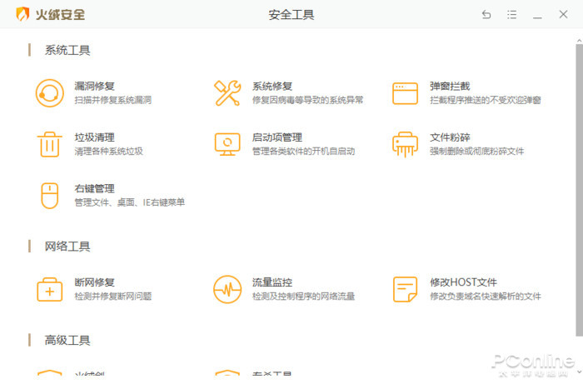The width and height of the screenshot is (583, 384).
Task: Select the 漏洞修复 label
Action: tap(94, 87)
